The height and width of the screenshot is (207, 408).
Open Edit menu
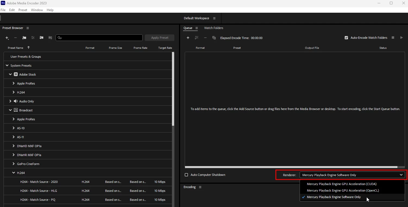(x=12, y=10)
